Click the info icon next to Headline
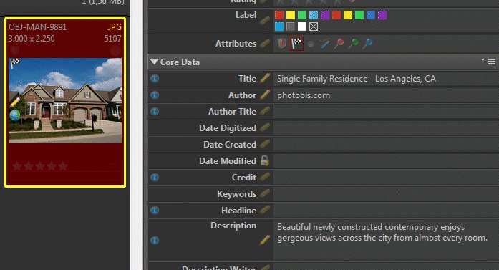This screenshot has width=499, height=270. pyautogui.click(x=155, y=211)
